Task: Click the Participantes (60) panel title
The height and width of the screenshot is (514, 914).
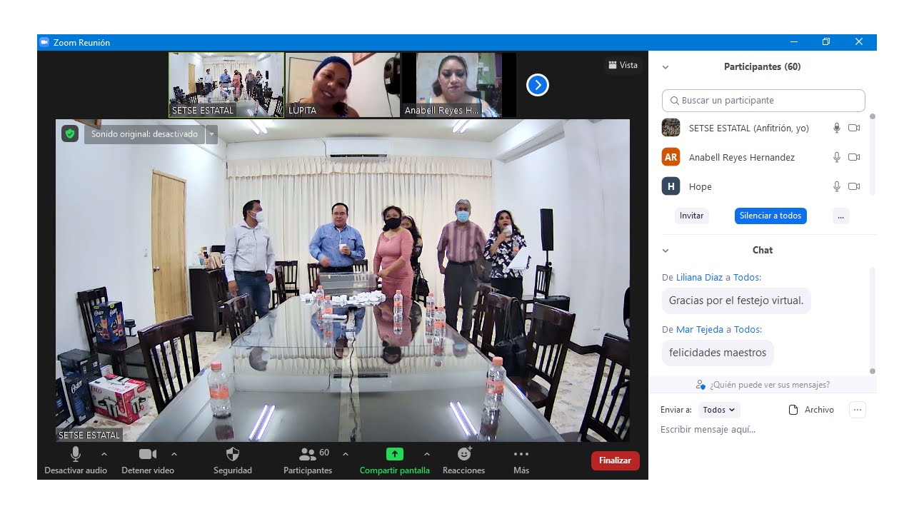Action: [762, 67]
